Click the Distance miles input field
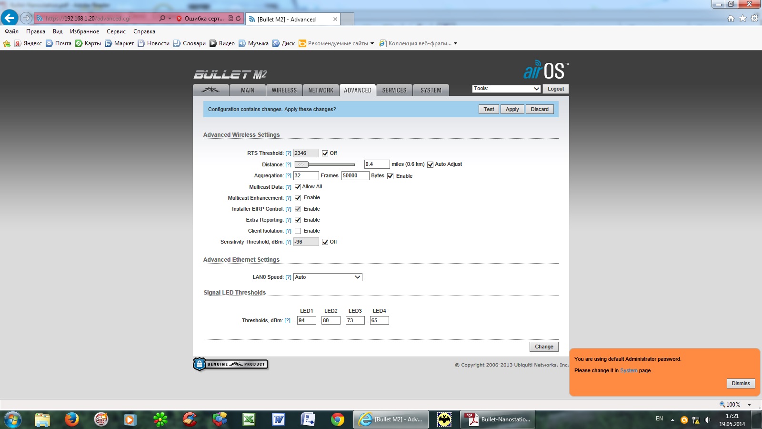Screen dimensions: 762x429 click(x=377, y=164)
